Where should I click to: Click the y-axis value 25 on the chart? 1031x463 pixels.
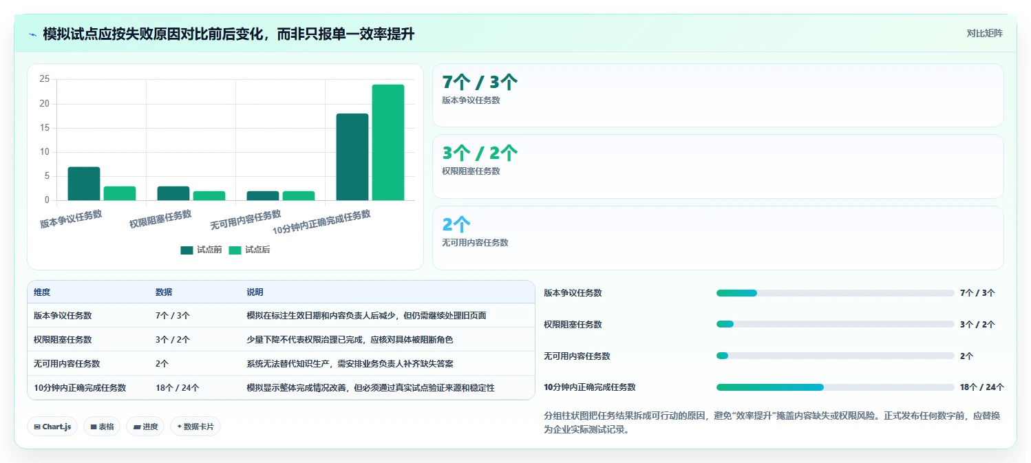[45, 79]
